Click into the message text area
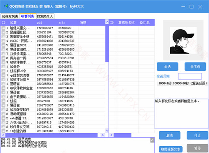209x153 pixels. 181,114
